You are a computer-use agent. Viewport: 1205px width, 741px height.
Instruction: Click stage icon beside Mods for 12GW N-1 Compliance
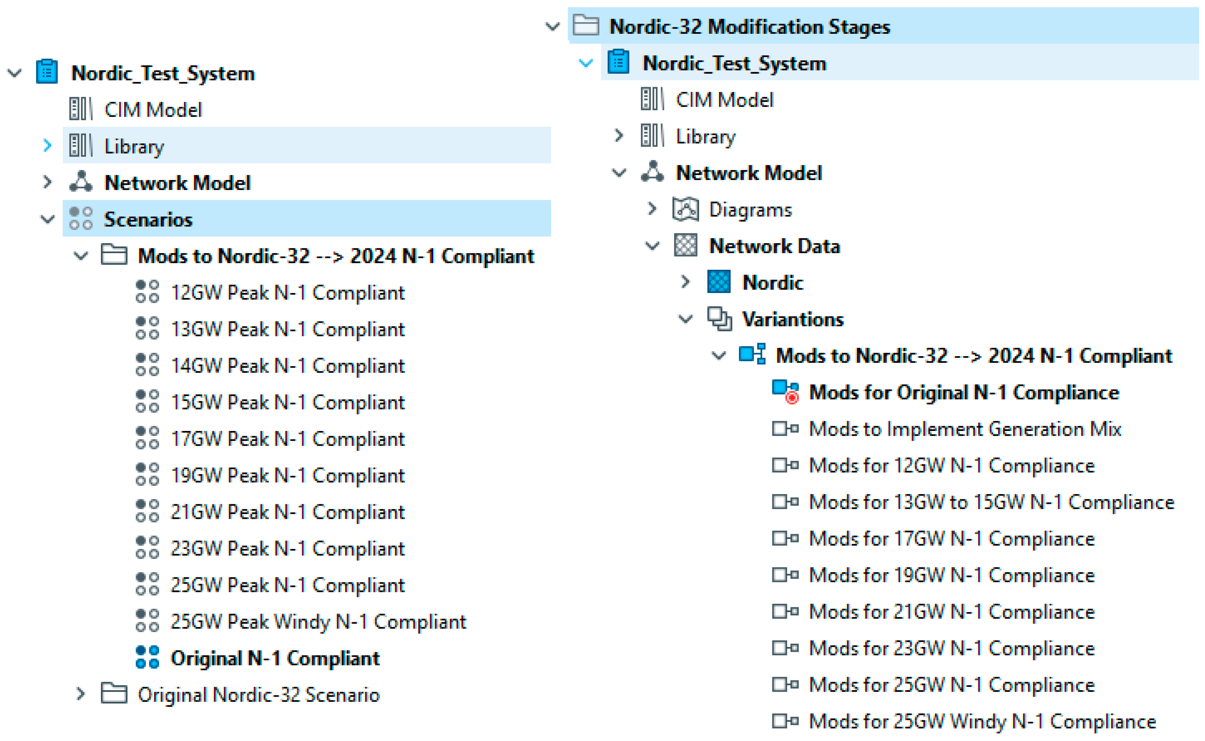785,465
